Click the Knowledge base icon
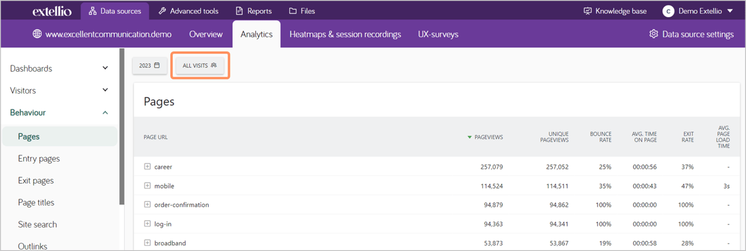 pos(588,11)
